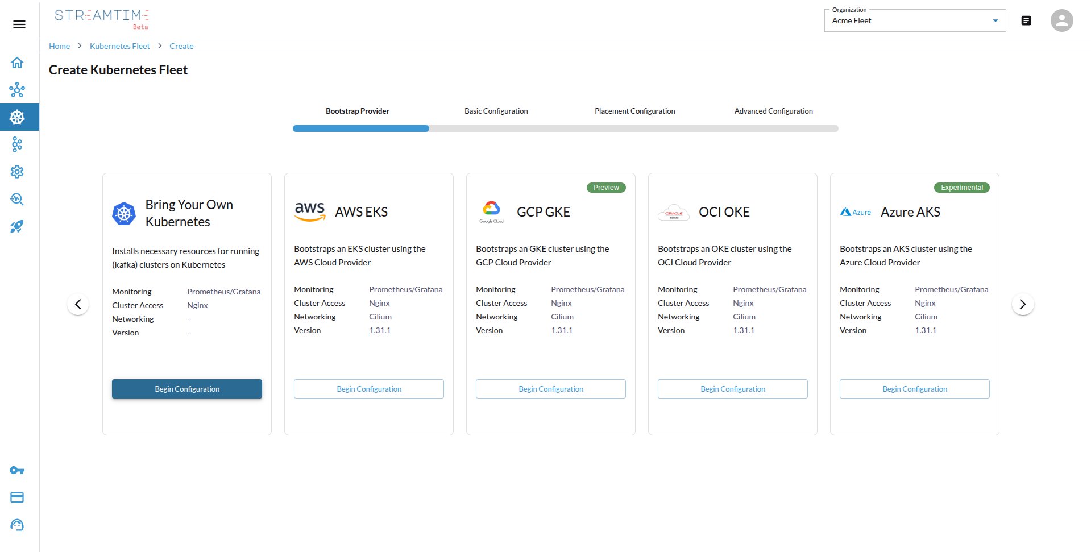Click the Bring Your Own Kubernetes title

pos(189,213)
